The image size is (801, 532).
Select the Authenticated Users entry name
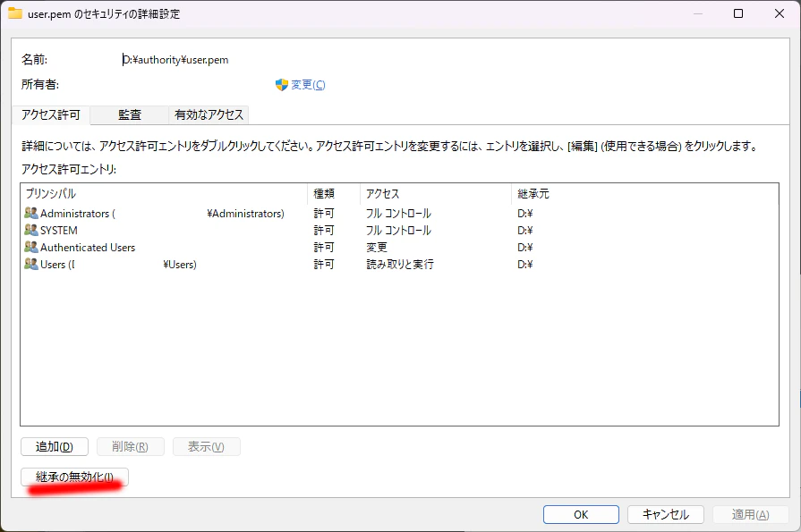[88, 248]
